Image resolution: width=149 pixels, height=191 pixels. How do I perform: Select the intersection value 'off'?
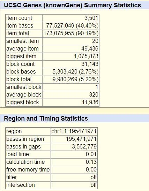tap(94, 185)
